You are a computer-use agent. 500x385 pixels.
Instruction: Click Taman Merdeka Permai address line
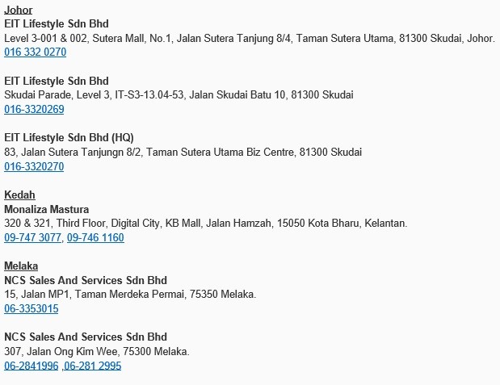coord(130,294)
